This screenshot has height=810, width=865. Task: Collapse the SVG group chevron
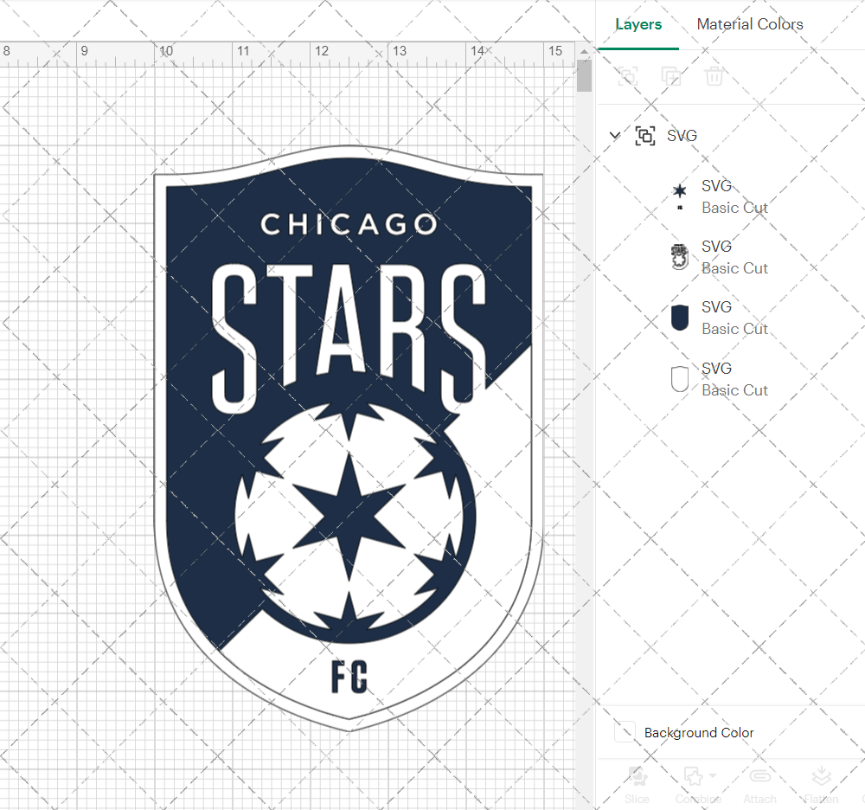[614, 135]
